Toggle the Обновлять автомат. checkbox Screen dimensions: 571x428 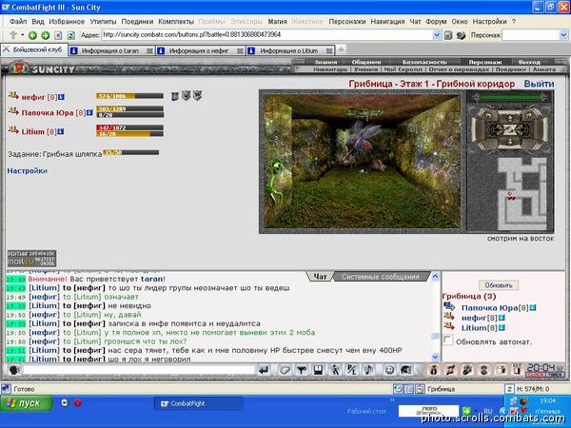(x=448, y=340)
